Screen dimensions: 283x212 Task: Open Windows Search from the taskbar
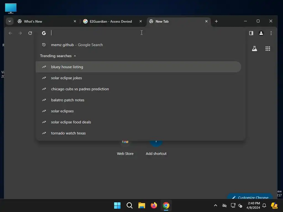tap(129, 205)
